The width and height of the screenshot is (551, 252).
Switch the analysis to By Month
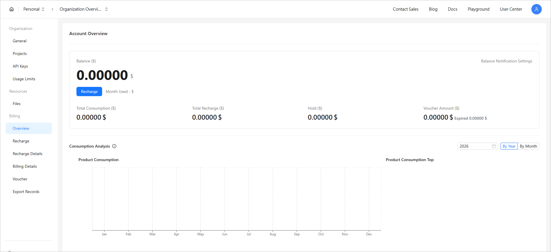[528, 146]
